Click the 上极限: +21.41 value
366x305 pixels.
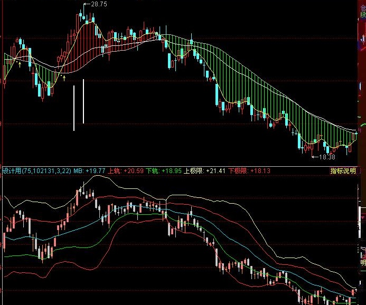(x=204, y=170)
